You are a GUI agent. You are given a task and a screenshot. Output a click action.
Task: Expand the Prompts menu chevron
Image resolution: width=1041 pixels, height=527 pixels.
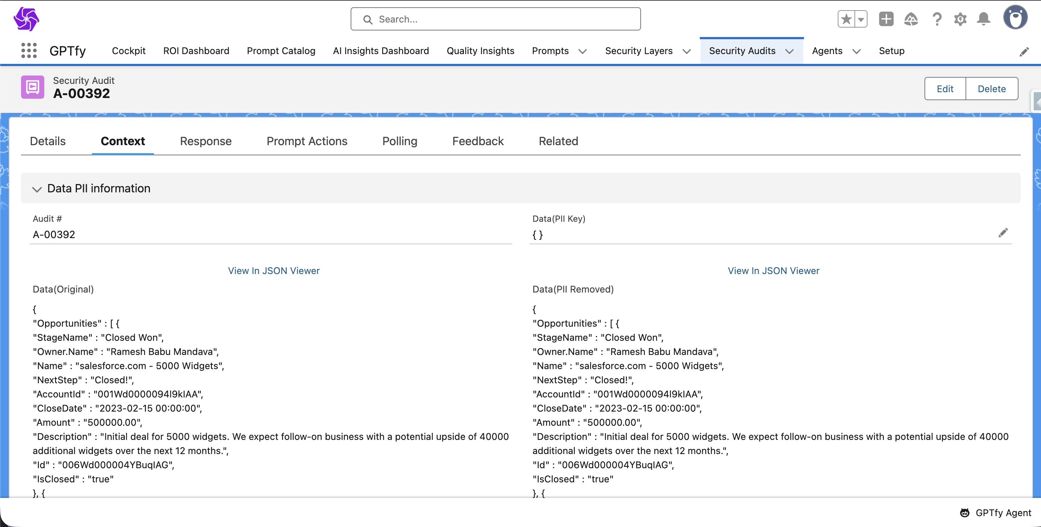tap(582, 51)
